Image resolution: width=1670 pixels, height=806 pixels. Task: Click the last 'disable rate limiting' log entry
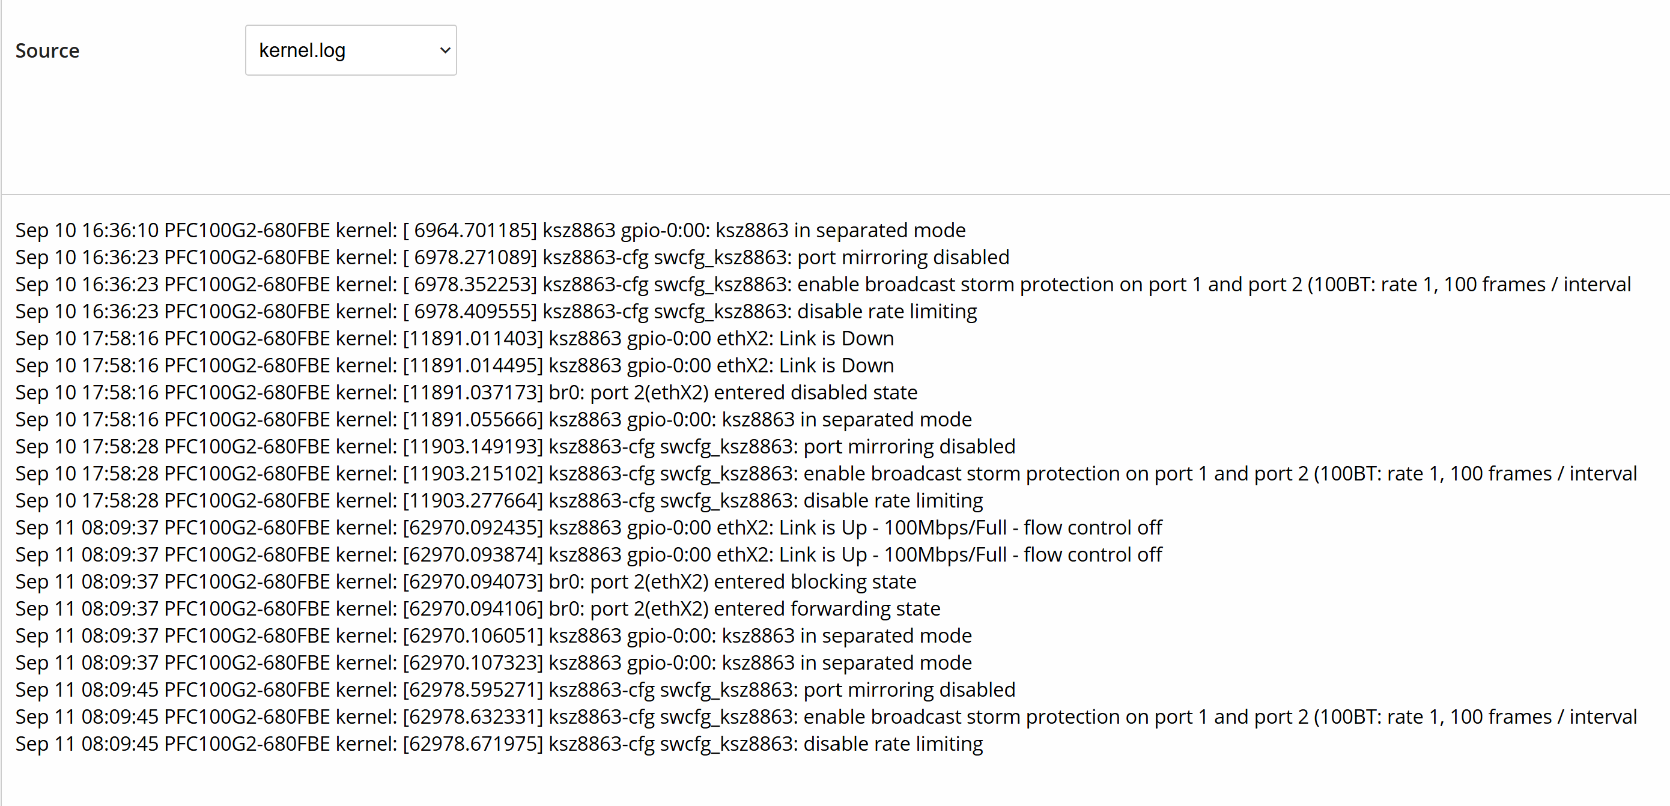point(499,744)
